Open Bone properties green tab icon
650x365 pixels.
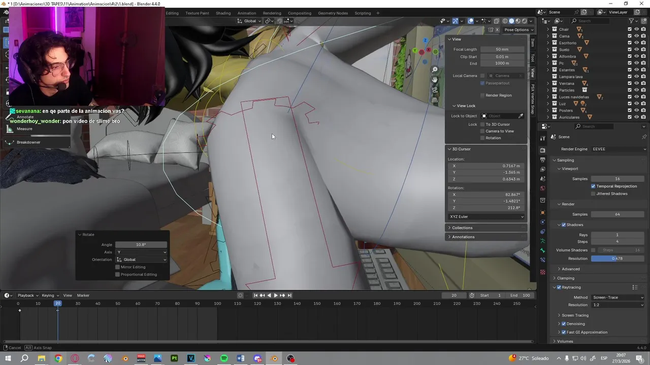click(542, 250)
